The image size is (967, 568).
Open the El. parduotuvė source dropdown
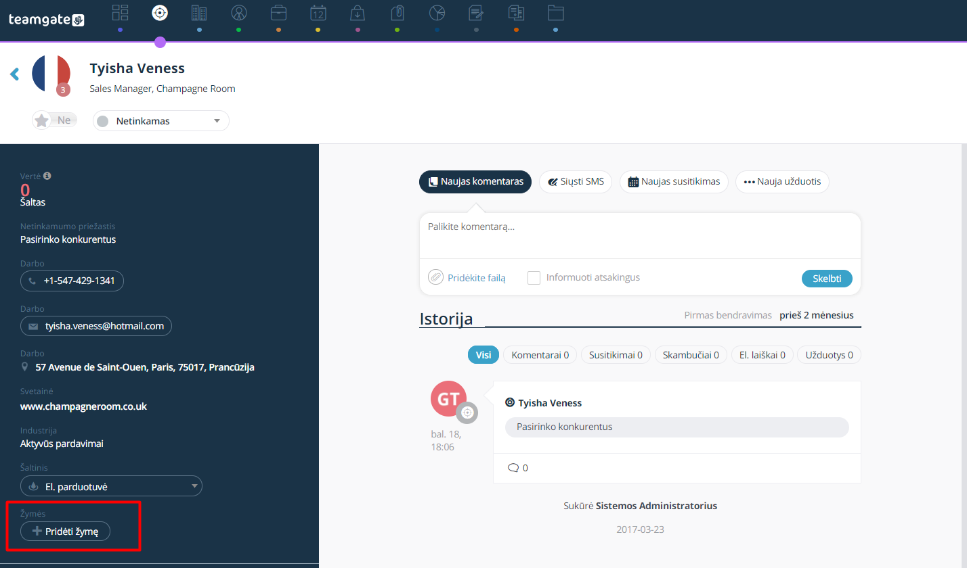click(x=112, y=486)
